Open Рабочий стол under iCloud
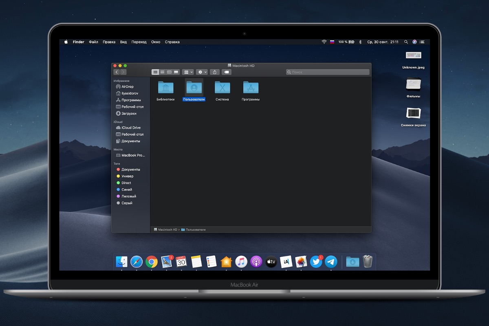The height and width of the screenshot is (326, 489). point(130,134)
